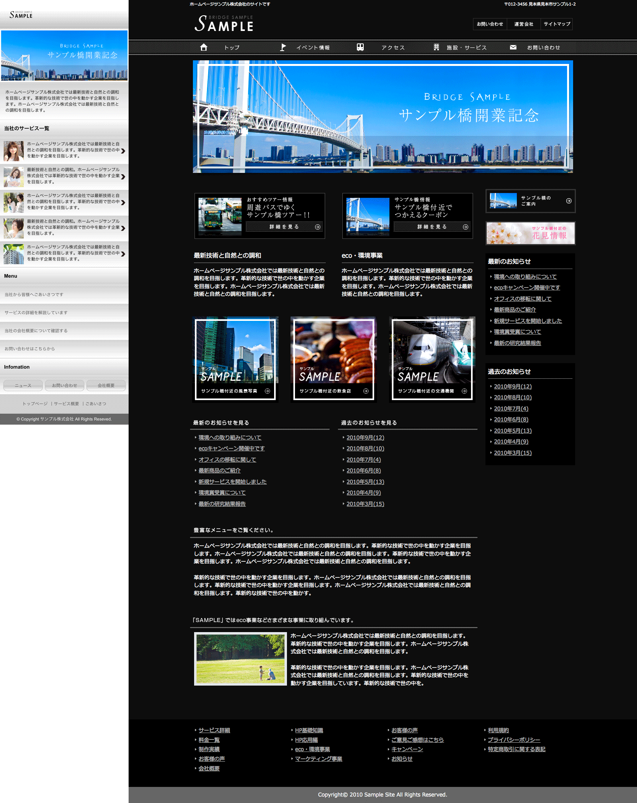Open サイトマップ in the header menu
Screen dimensions: 637x803
click(557, 24)
